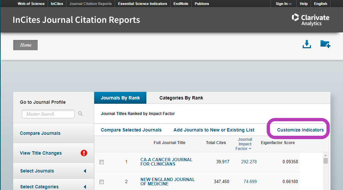Click impact factor value 74.699

coord(250,181)
